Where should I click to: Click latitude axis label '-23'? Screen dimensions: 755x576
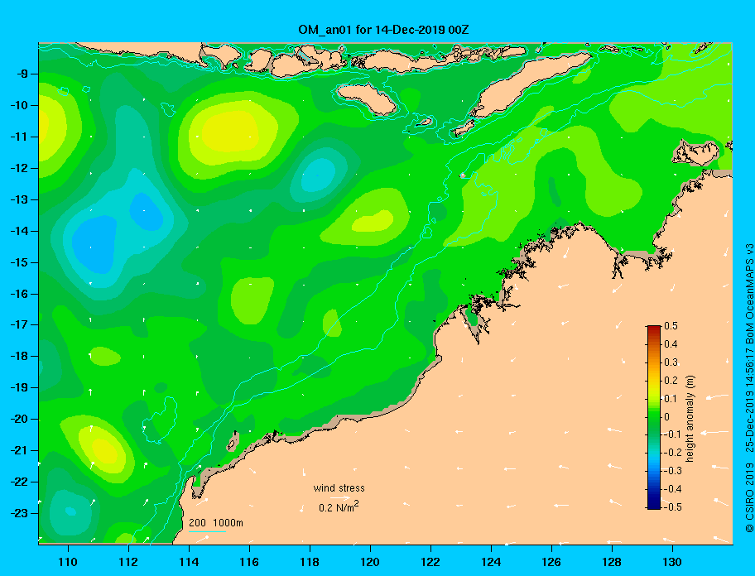19,513
